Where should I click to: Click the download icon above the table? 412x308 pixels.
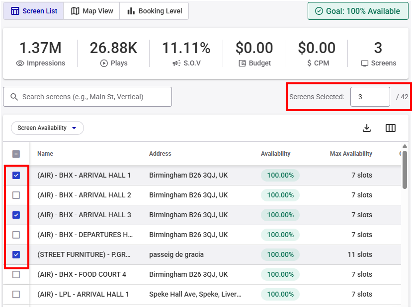367,128
